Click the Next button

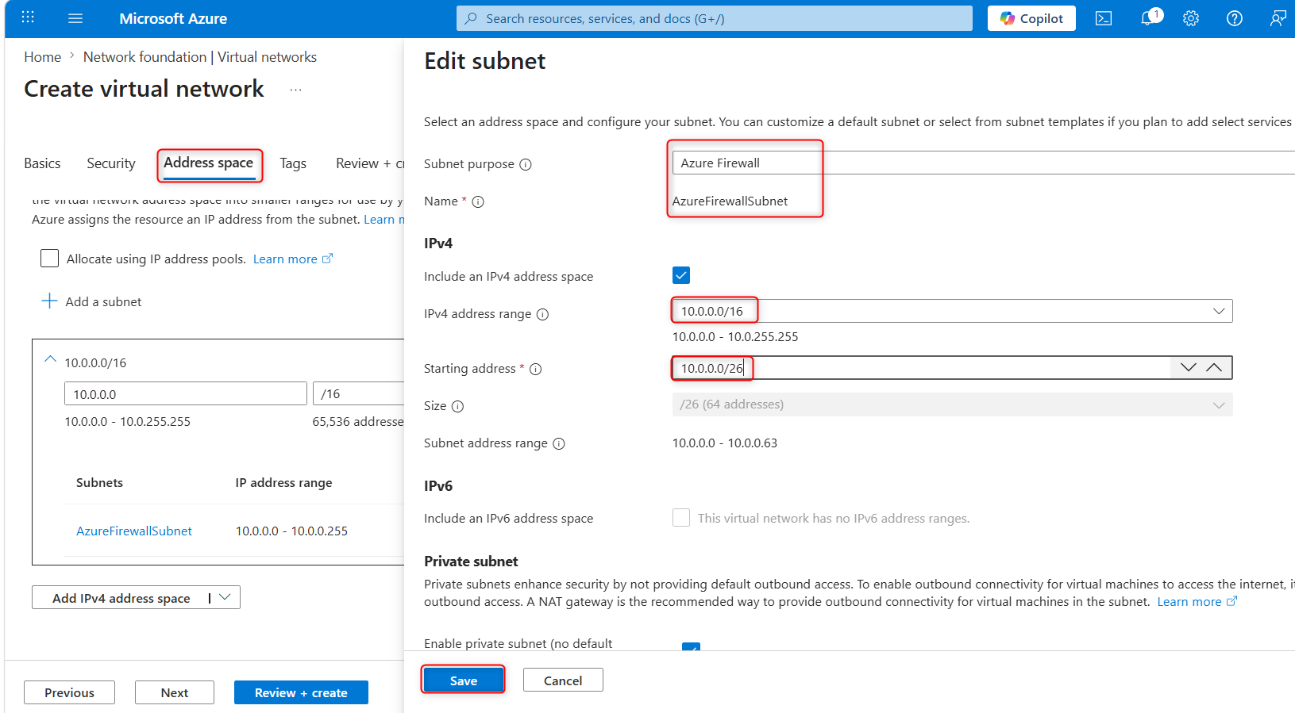point(175,692)
